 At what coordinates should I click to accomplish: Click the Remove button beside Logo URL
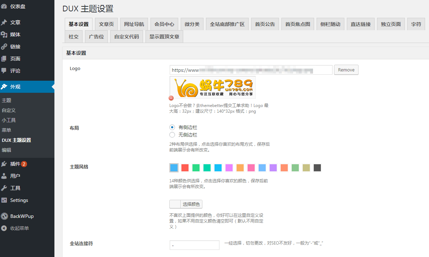coord(346,70)
